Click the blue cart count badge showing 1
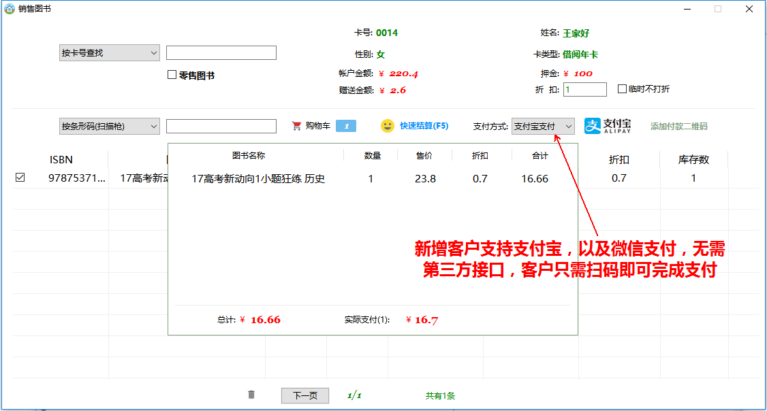The height and width of the screenshot is (411, 767). tap(346, 126)
